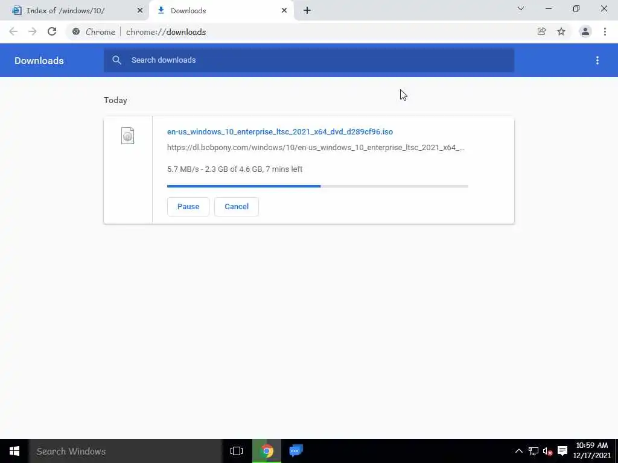Expand the tab search chevron
This screenshot has width=618, height=463.
click(521, 8)
